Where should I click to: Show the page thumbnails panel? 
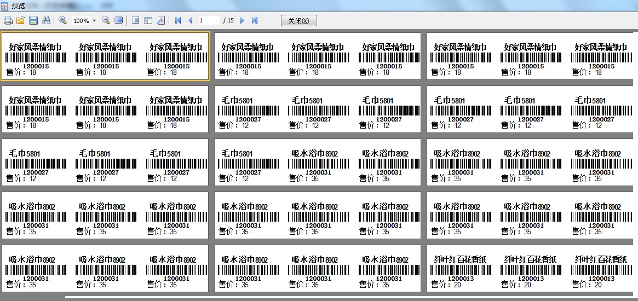(148, 20)
